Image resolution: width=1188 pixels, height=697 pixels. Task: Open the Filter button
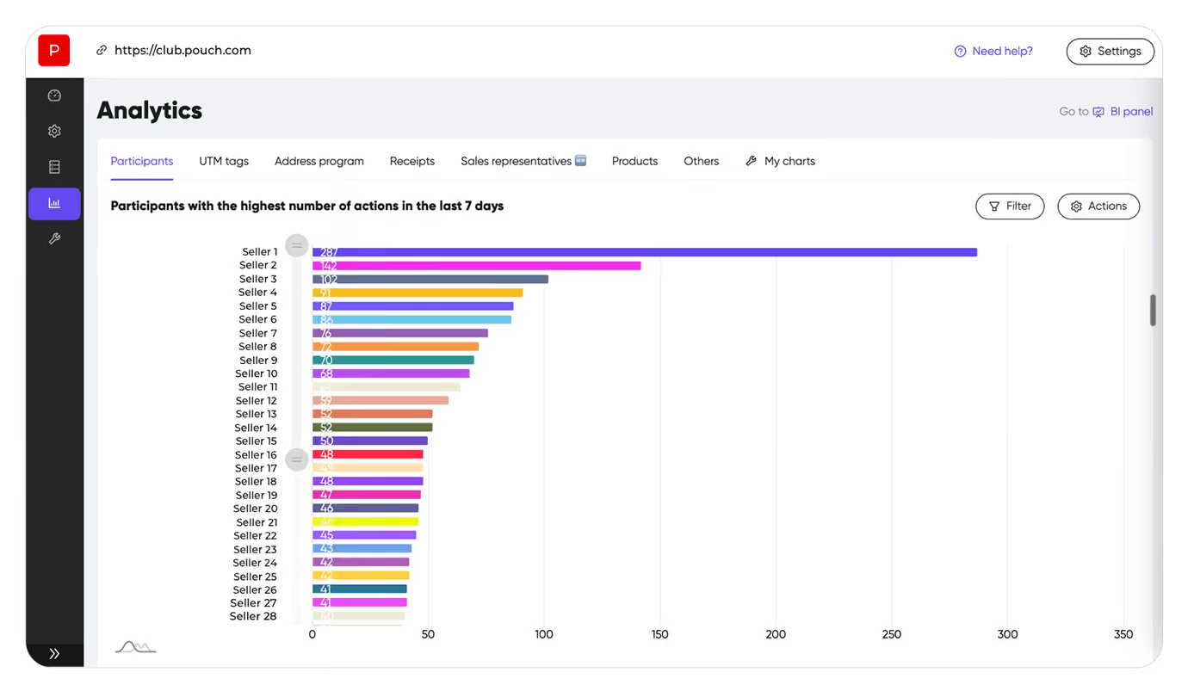coord(1010,207)
